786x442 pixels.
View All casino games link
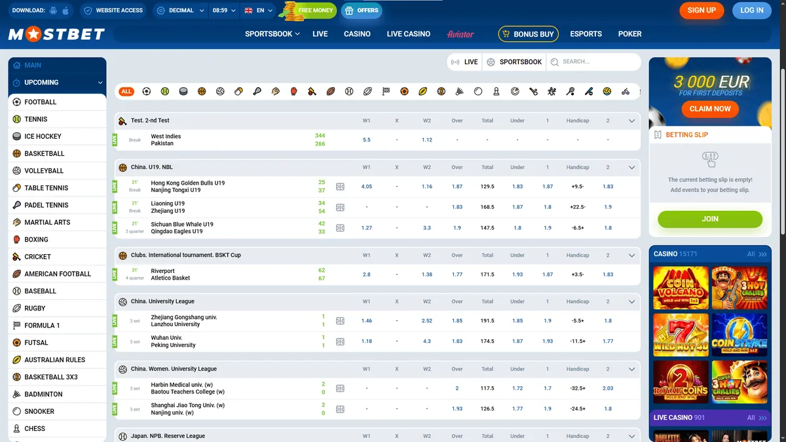click(757, 254)
